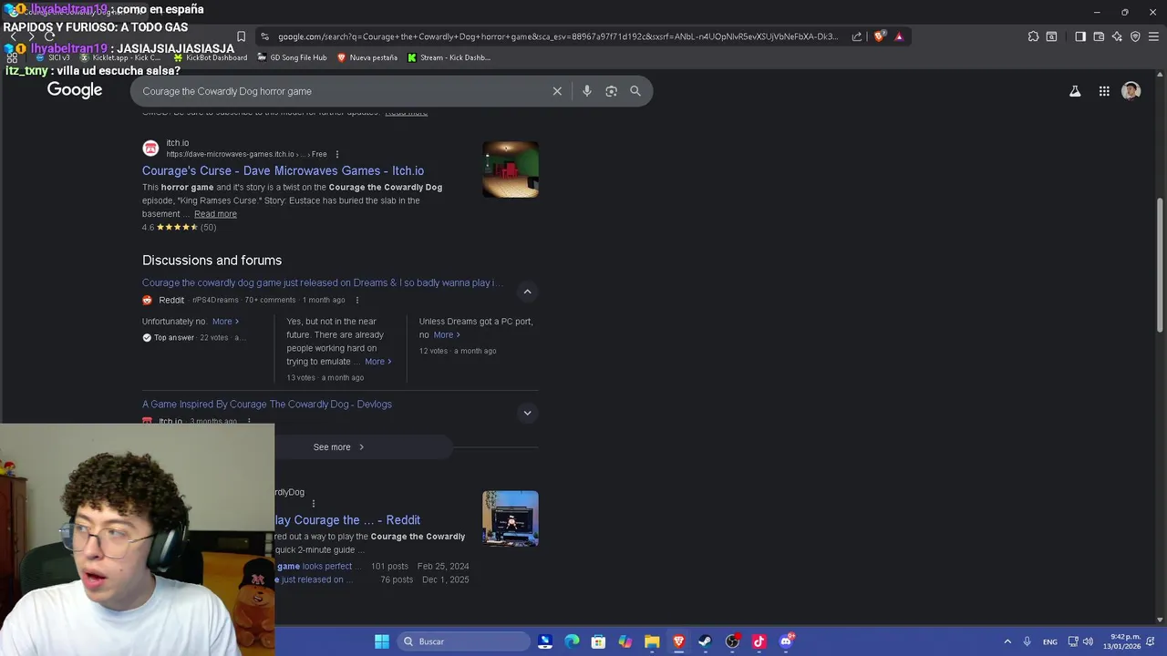
Task: Open the Reddit Dreams discussion link
Action: coord(323,282)
